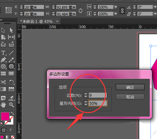Click the H height field
157x139 pixels.
[x=66, y=14]
